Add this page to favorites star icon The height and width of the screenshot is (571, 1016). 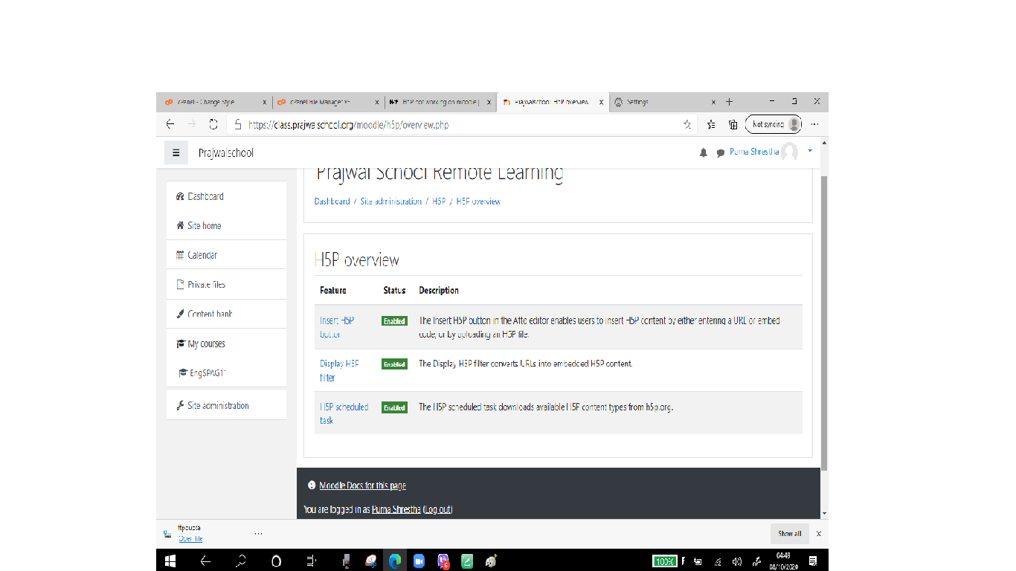coord(687,125)
